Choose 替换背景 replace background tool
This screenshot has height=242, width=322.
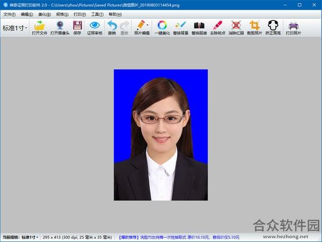coord(181,28)
